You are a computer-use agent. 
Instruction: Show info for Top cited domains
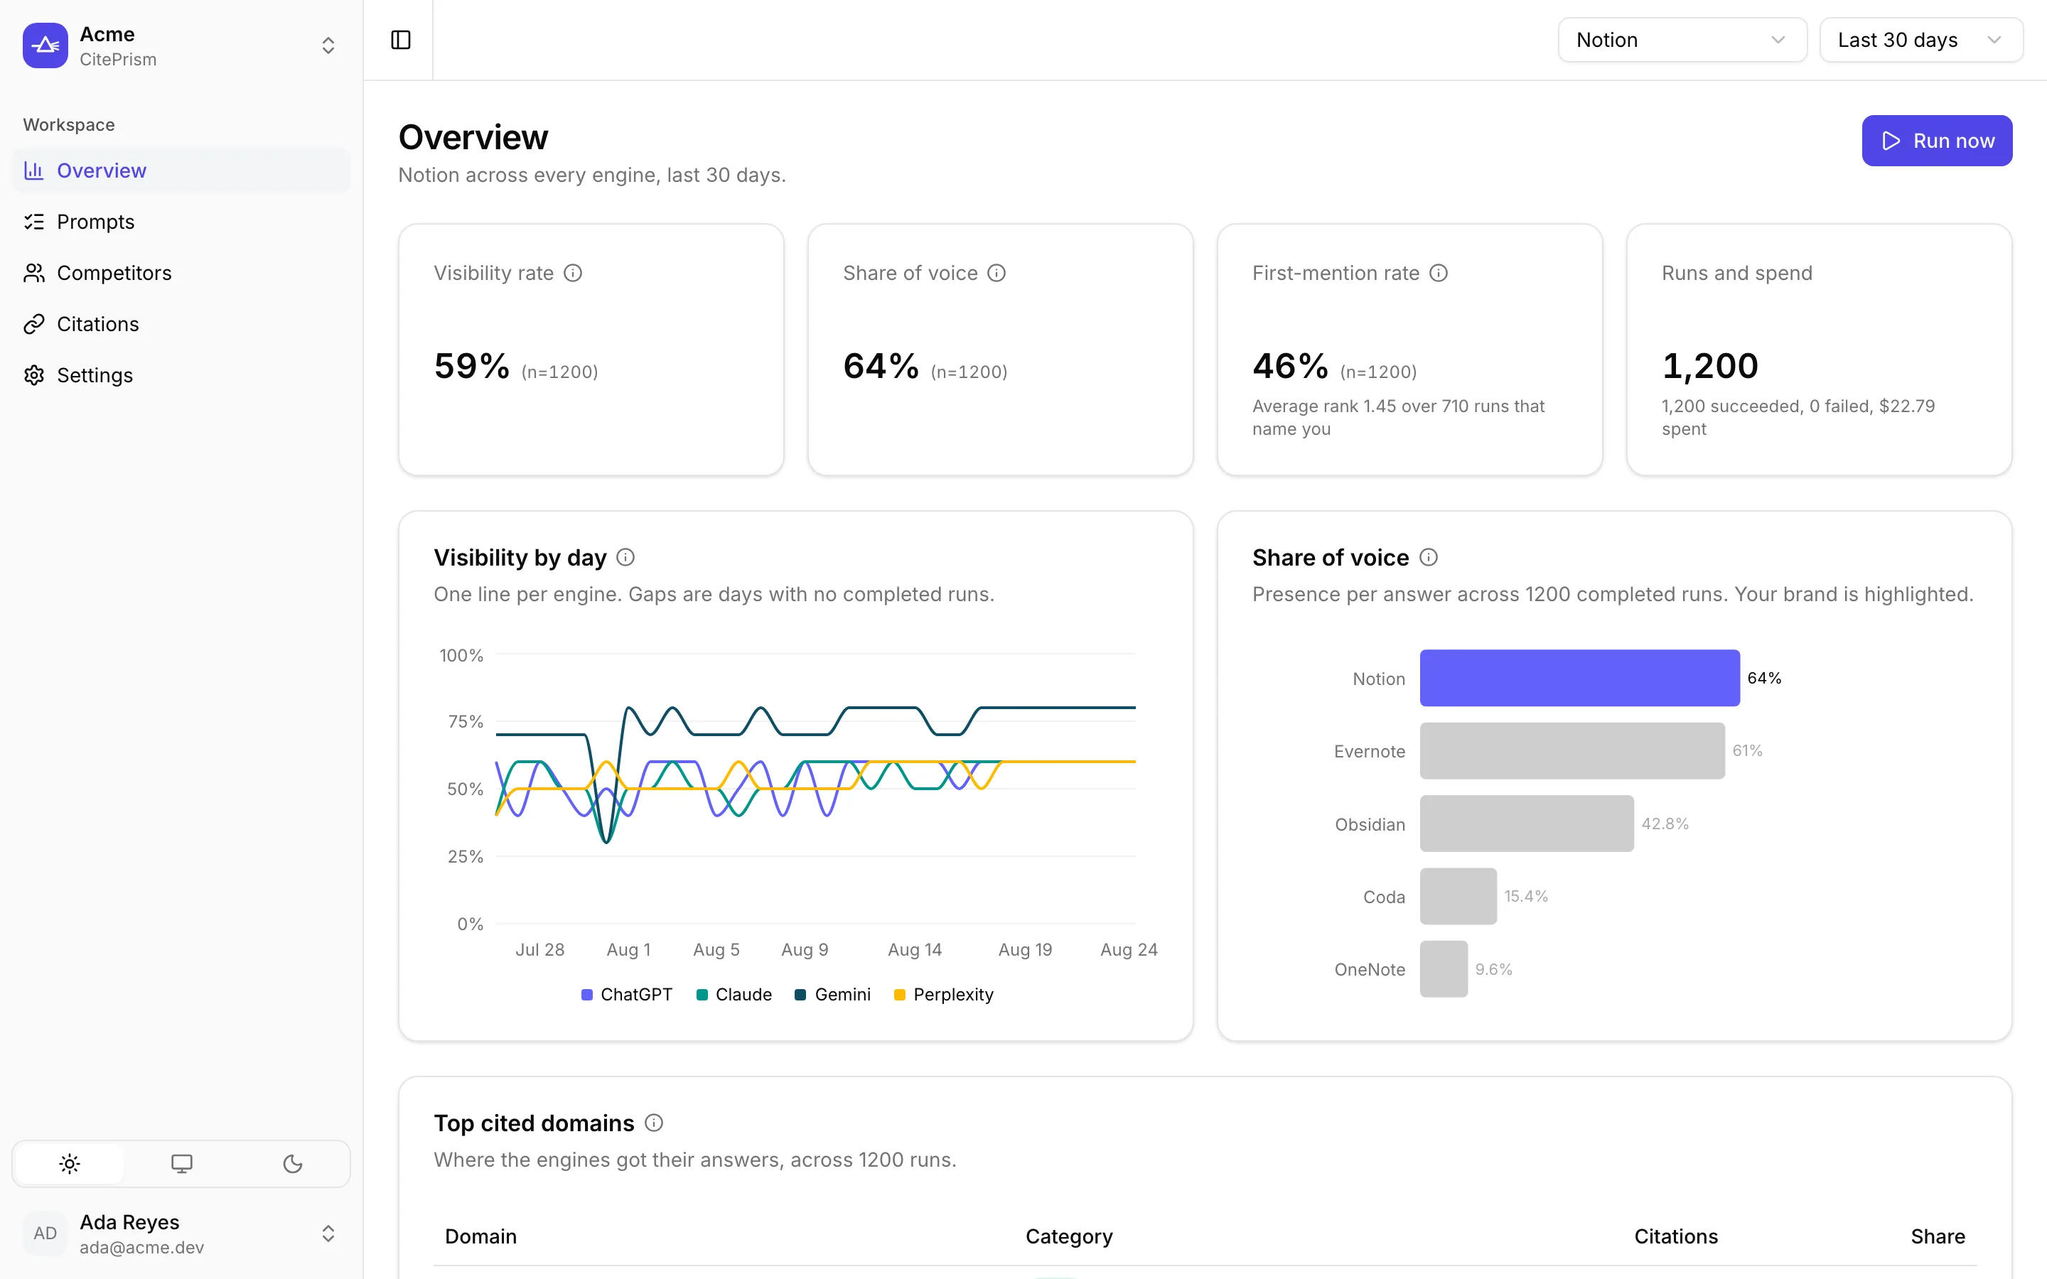[653, 1123]
